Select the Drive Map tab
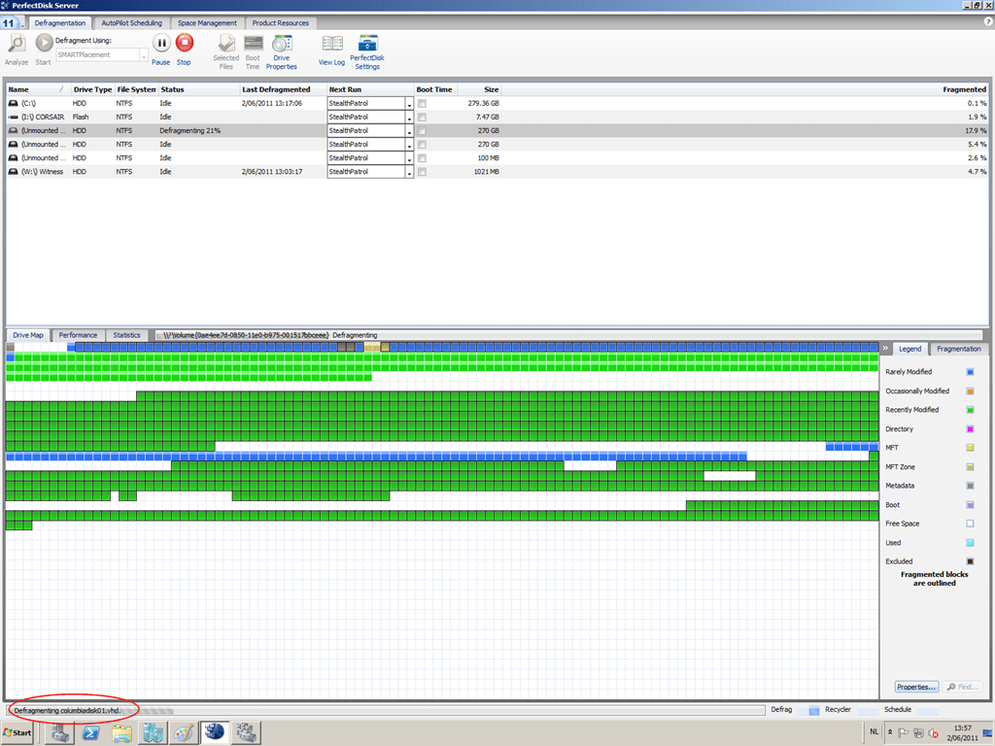This screenshot has height=746, width=995. pos(28,335)
